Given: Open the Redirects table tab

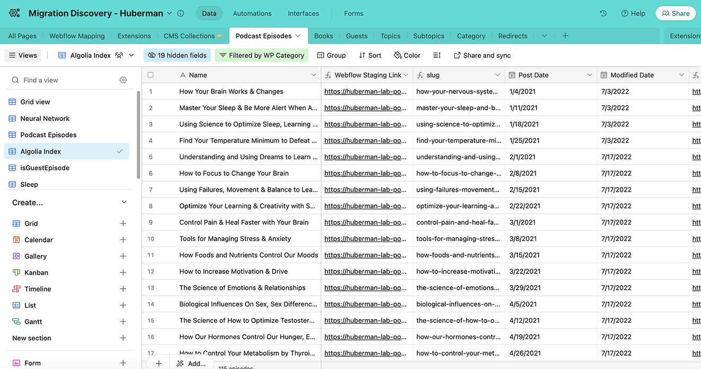Looking at the screenshot, I should [x=513, y=36].
